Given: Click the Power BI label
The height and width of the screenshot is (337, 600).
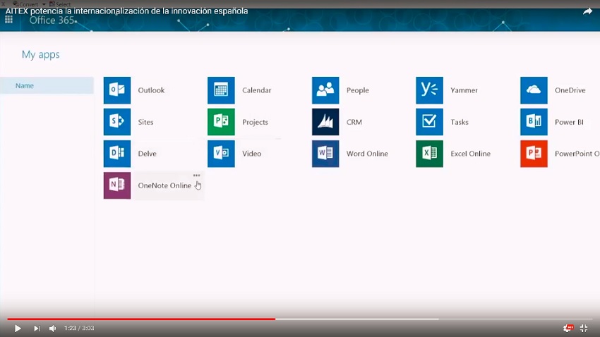Looking at the screenshot, I should [x=569, y=122].
